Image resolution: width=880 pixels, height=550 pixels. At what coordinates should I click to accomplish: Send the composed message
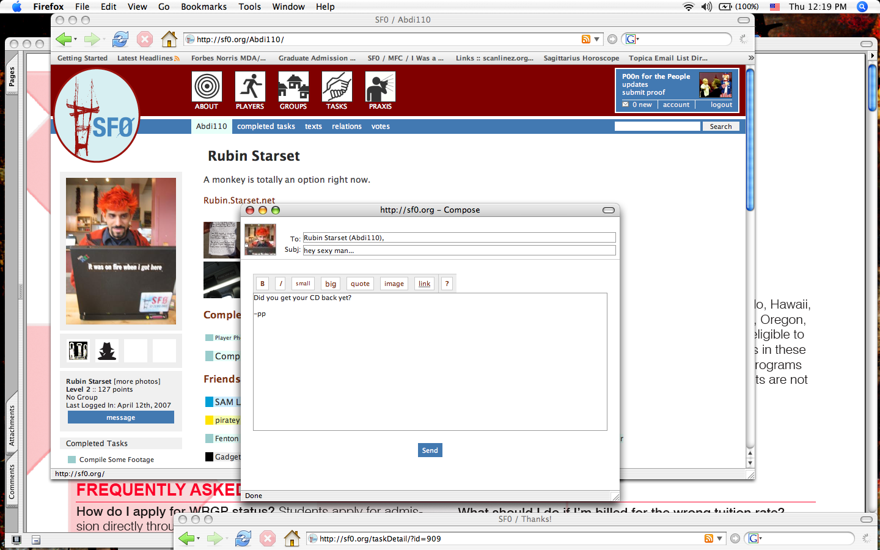430,450
